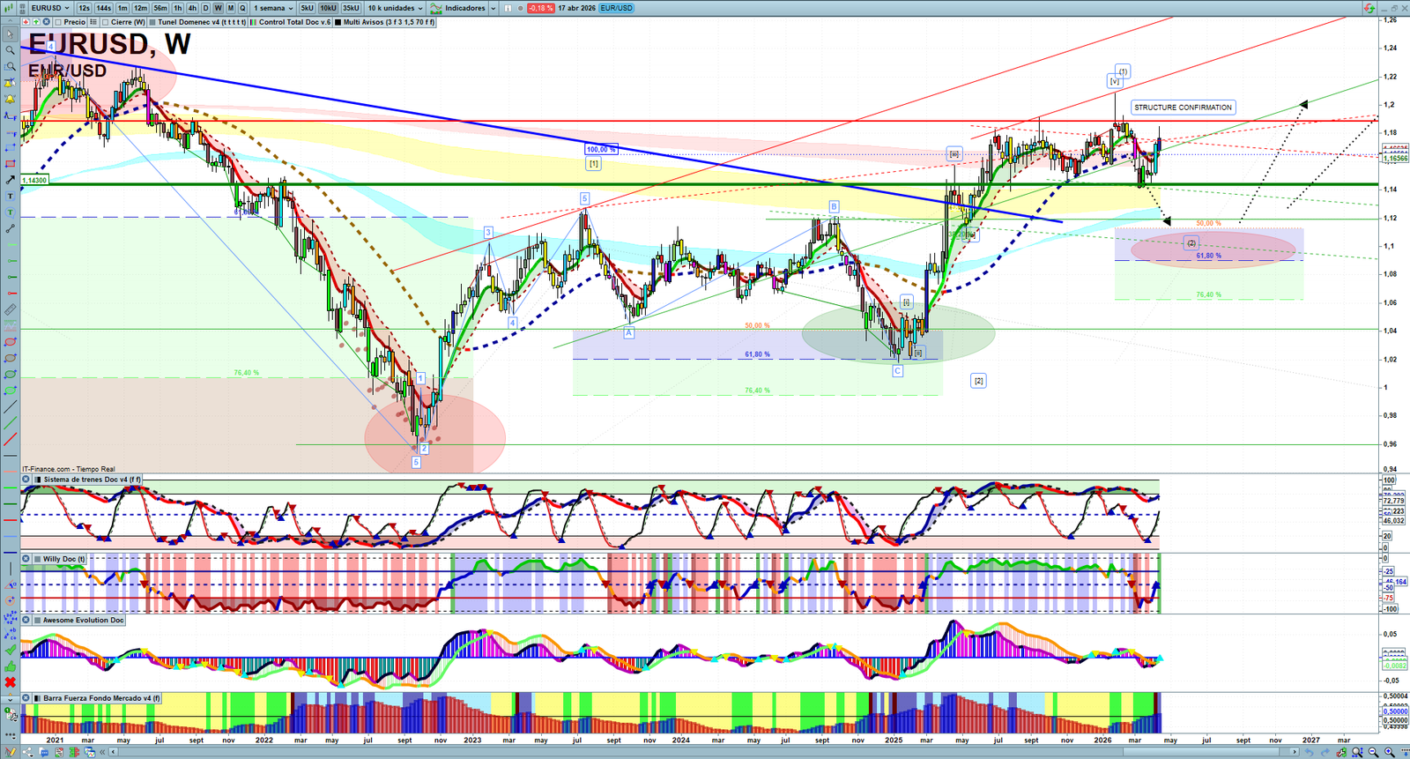Switch to the 1m timeframe

(122, 8)
